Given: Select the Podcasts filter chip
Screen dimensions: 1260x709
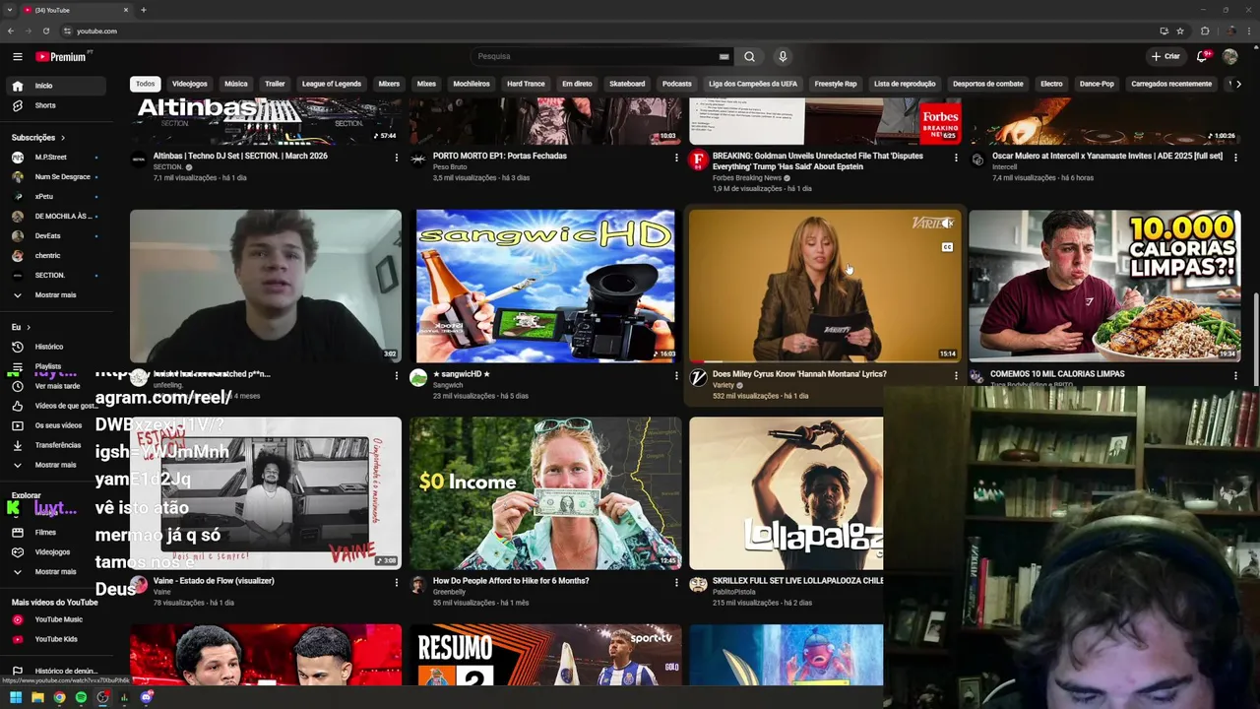Looking at the screenshot, I should tap(677, 84).
